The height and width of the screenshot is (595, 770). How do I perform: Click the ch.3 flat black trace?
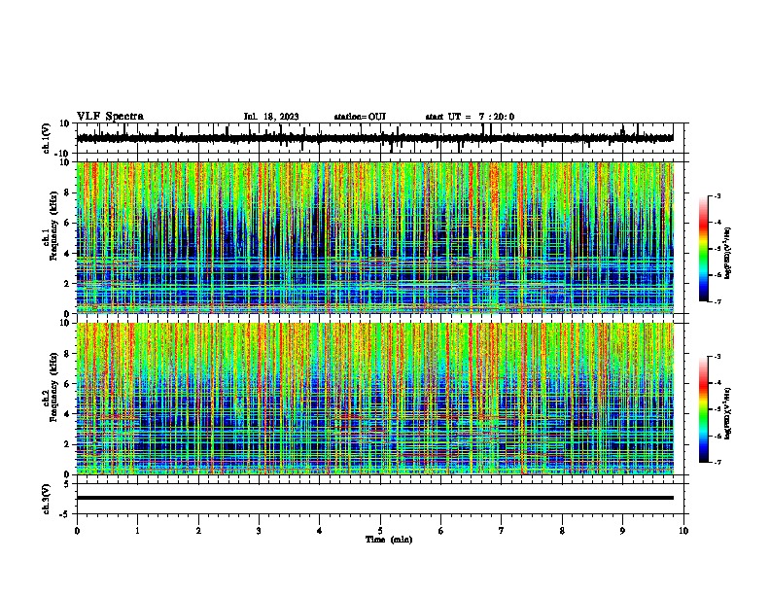click(375, 498)
